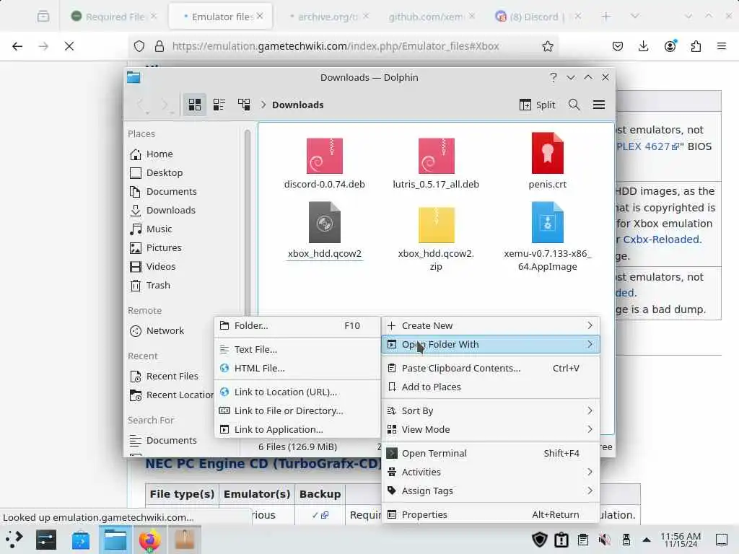This screenshot has height=554, width=739.
Task: Open Recent Locations in sidebar
Action: pos(172,395)
